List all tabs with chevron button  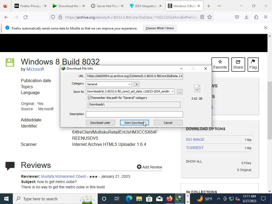click(x=219, y=6)
